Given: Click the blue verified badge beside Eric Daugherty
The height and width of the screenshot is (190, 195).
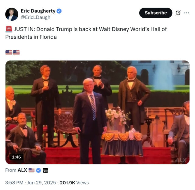Looking at the screenshot, I should tap(59, 11).
